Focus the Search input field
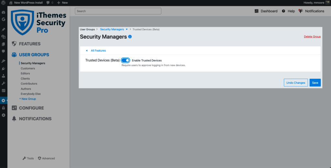331x168 pixels. click(x=118, y=11)
